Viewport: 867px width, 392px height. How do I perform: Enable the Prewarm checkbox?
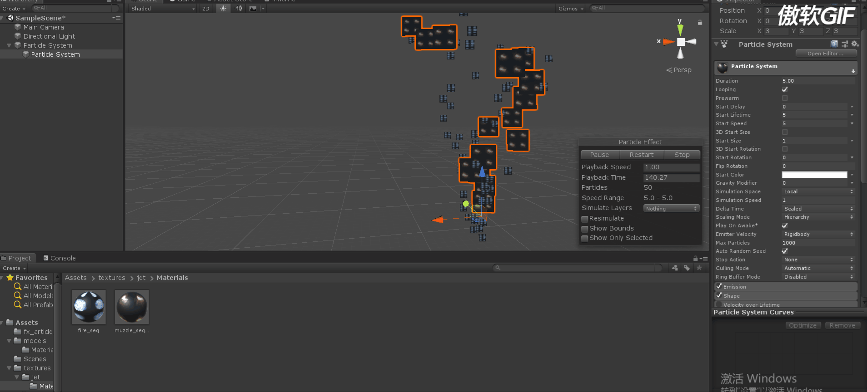tap(785, 98)
